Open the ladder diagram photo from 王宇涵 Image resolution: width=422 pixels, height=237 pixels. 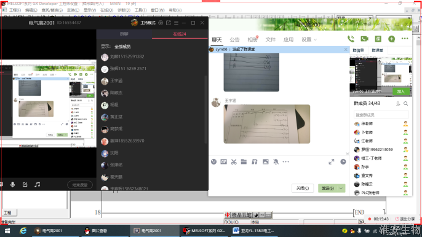tap(267, 124)
